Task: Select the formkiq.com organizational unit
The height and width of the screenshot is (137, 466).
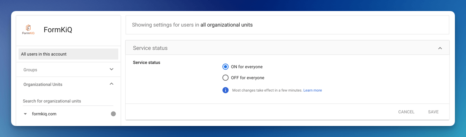Action: [44, 114]
